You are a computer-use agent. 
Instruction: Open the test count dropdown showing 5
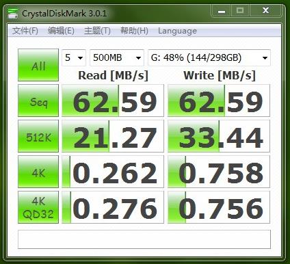74,57
